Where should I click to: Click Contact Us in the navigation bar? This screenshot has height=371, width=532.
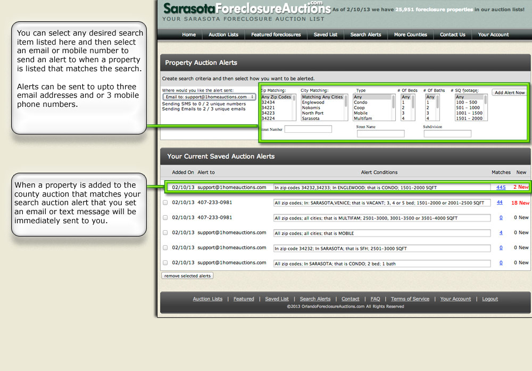pos(452,35)
